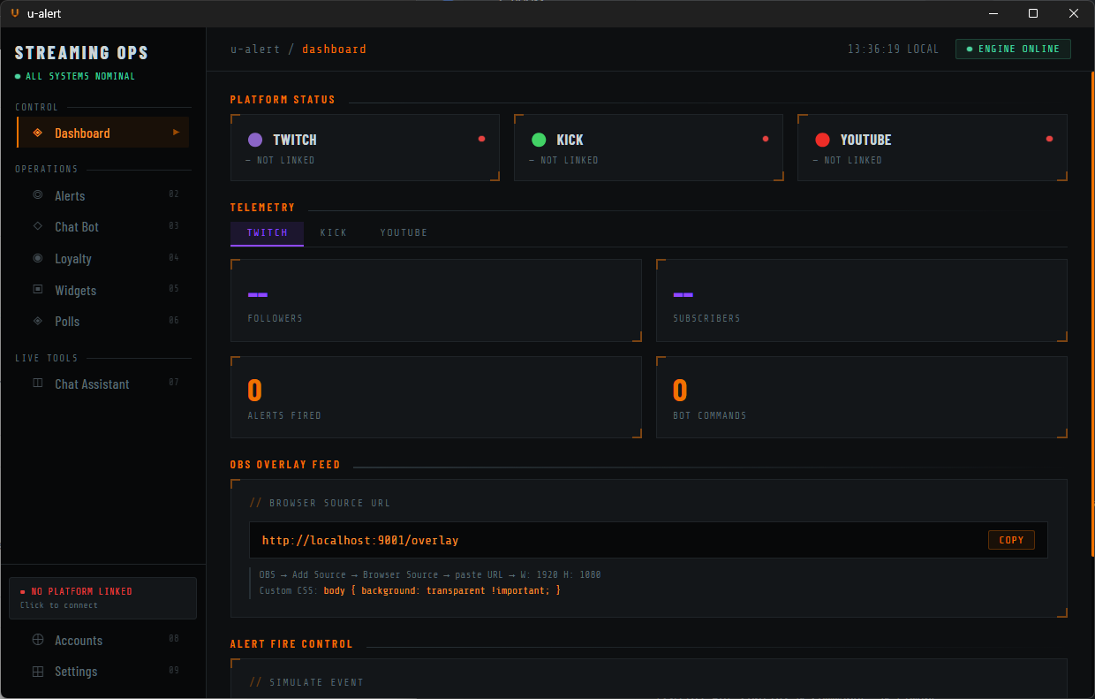Click the red YouTube platform dot
The width and height of the screenshot is (1095, 699).
pos(822,140)
